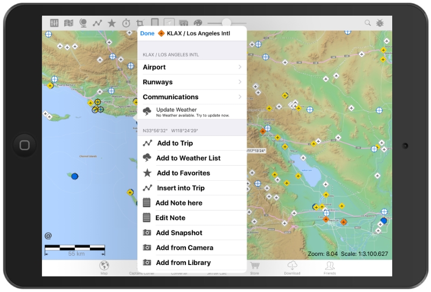
Task: Tap Done in the KLAX popup
Action: coord(147,33)
